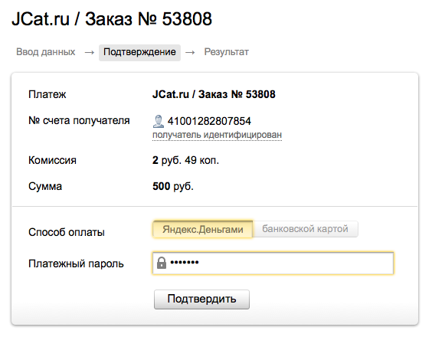The height and width of the screenshot is (337, 432).
Task: Go back to Ввод данных step
Action: (46, 52)
